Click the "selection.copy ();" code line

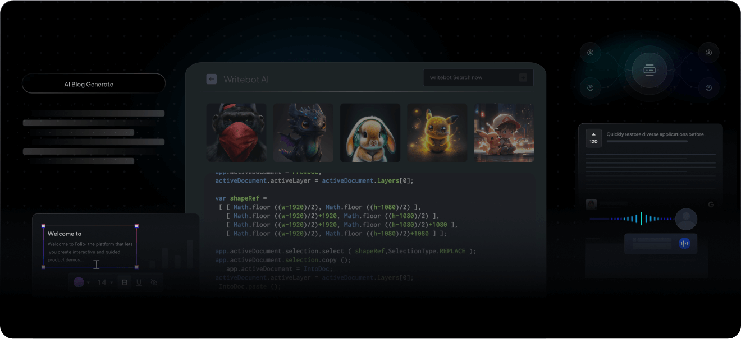click(283, 260)
